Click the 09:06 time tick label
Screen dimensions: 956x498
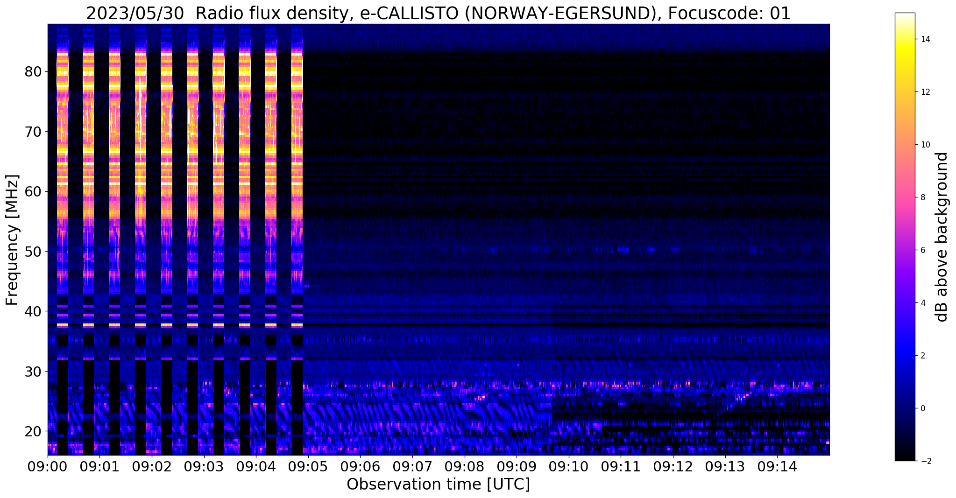[x=360, y=466]
